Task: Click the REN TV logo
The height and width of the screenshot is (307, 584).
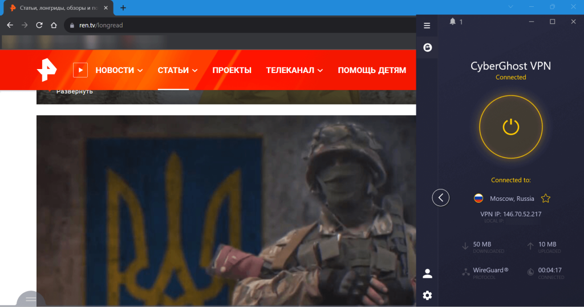Action: (47, 70)
